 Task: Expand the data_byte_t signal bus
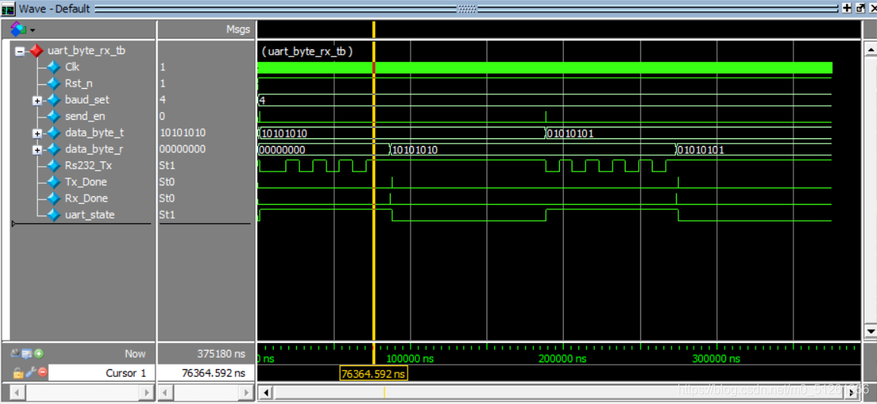(x=37, y=134)
